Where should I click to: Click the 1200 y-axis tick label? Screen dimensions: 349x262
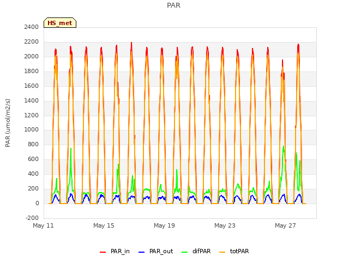tap(32, 115)
